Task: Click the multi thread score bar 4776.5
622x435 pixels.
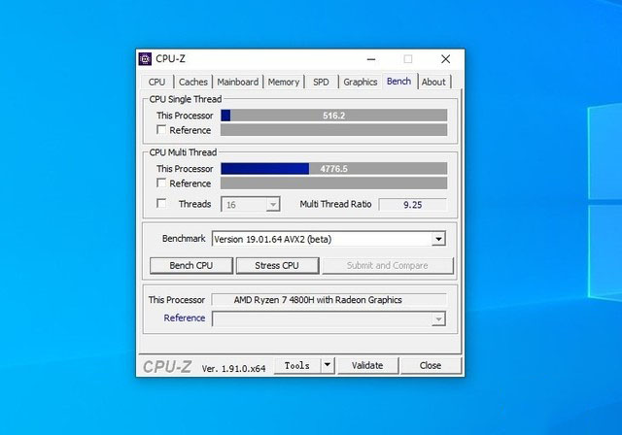Action: (333, 169)
